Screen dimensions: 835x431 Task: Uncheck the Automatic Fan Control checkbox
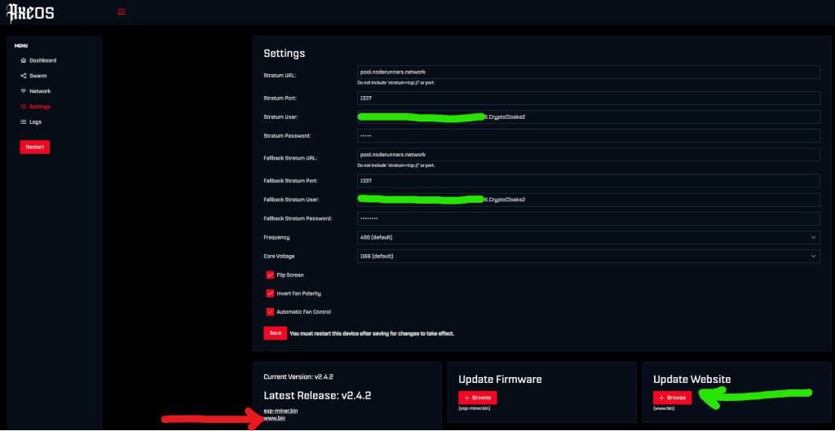(x=270, y=312)
